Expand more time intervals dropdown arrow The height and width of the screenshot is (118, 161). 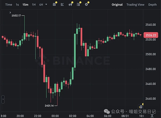[46, 4]
